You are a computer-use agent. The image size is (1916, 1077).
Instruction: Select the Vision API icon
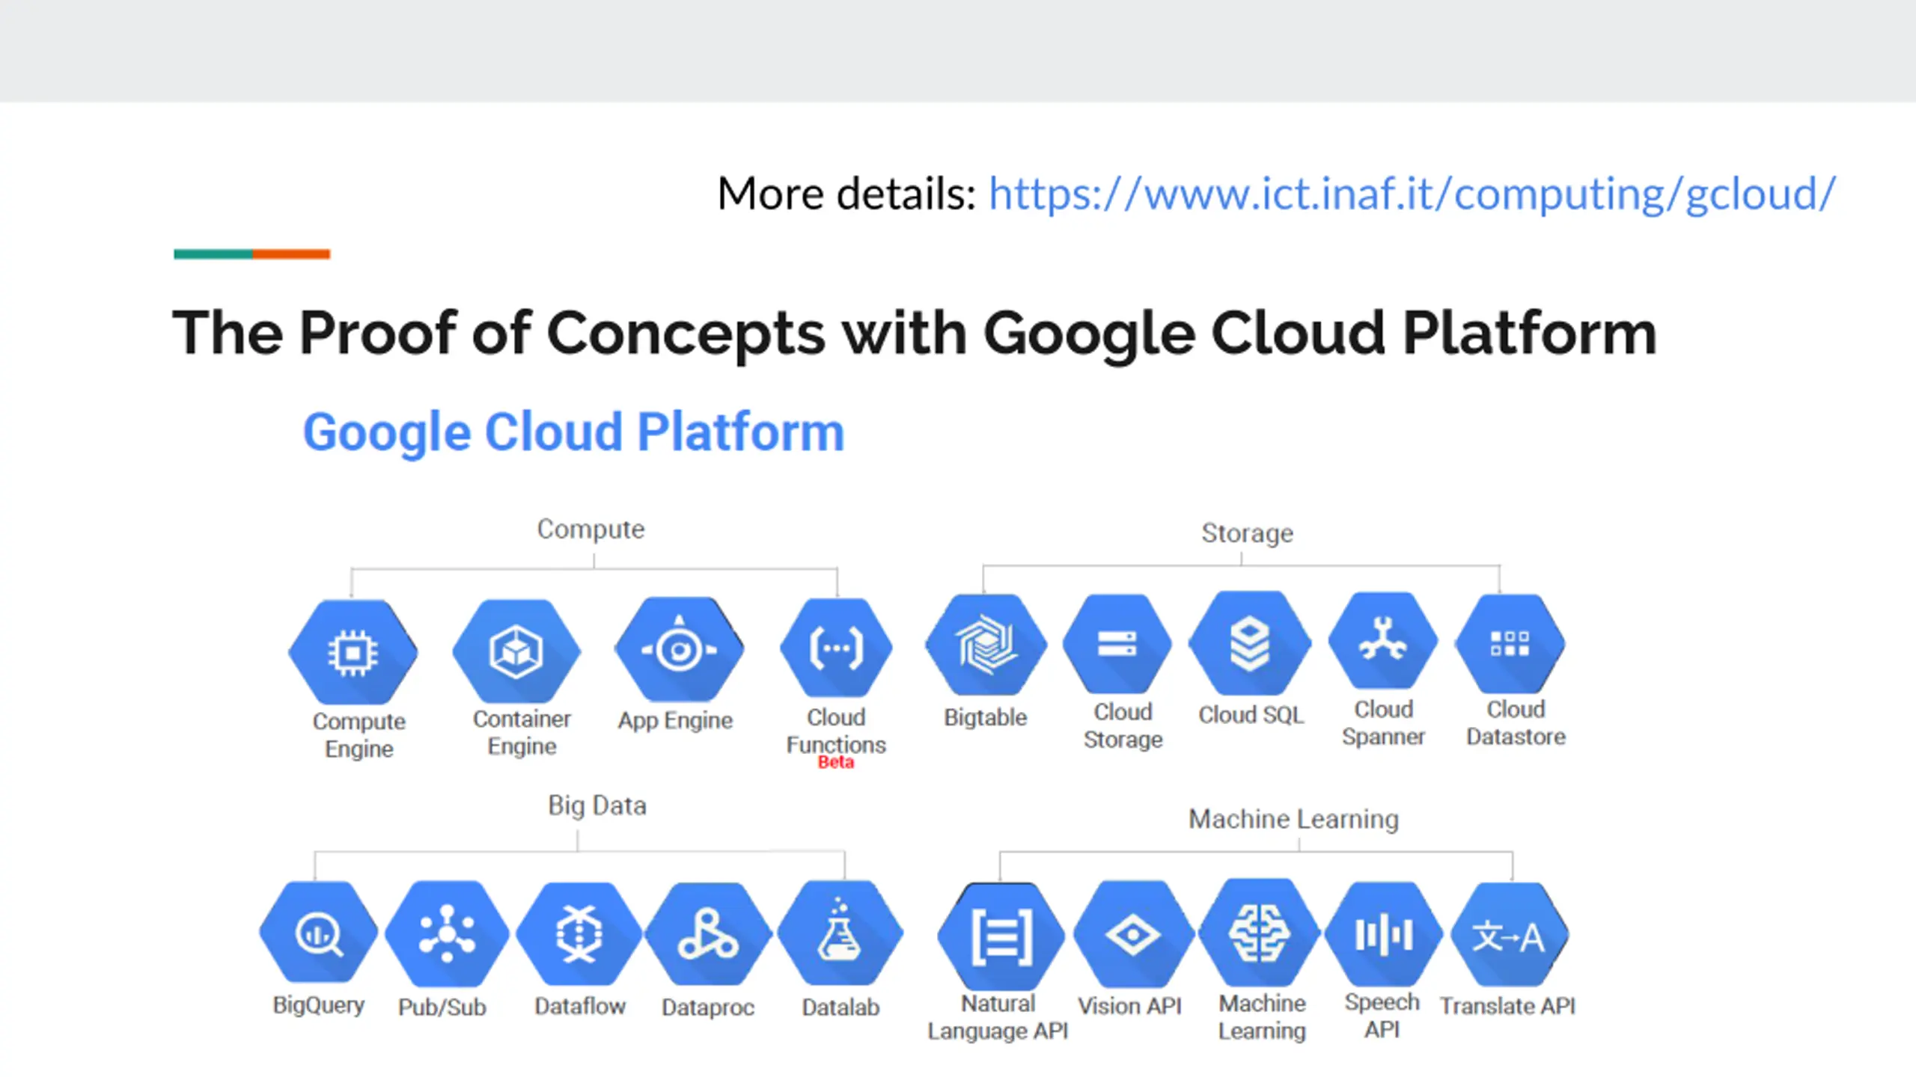tap(1133, 934)
